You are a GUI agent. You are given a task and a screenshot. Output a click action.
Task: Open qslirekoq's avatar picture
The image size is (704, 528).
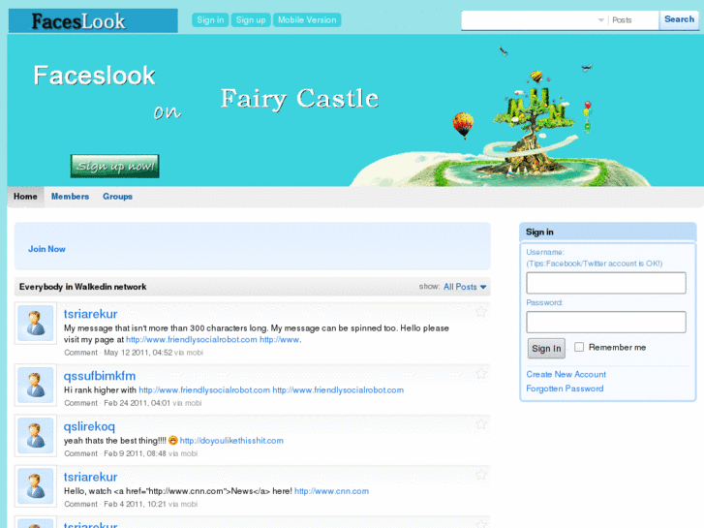coord(36,435)
